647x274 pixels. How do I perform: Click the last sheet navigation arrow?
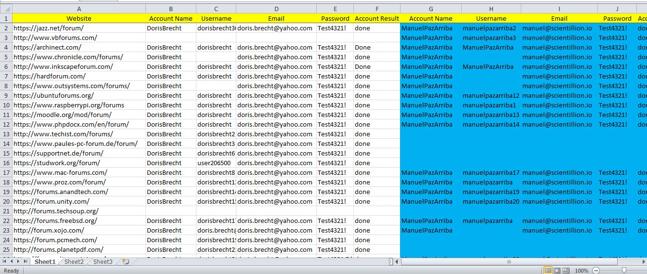(x=25, y=261)
